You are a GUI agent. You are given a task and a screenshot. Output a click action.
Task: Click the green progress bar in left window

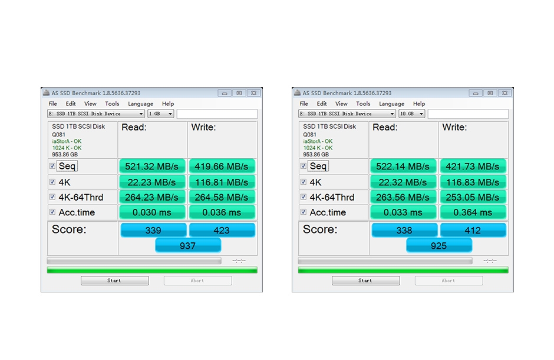click(152, 270)
